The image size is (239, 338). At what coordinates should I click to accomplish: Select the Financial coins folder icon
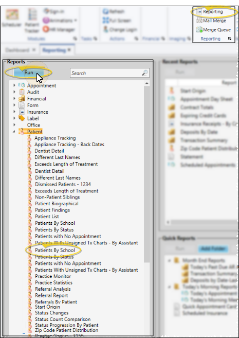point(22,99)
